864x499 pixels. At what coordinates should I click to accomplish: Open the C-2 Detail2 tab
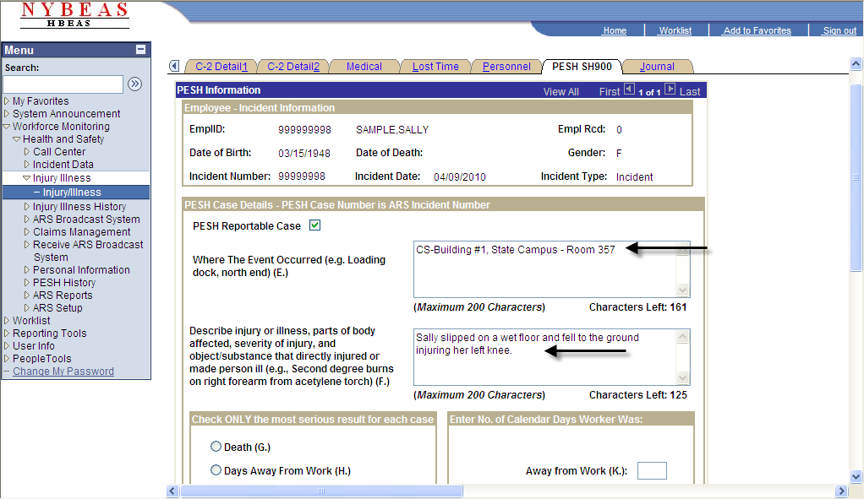pyautogui.click(x=293, y=67)
